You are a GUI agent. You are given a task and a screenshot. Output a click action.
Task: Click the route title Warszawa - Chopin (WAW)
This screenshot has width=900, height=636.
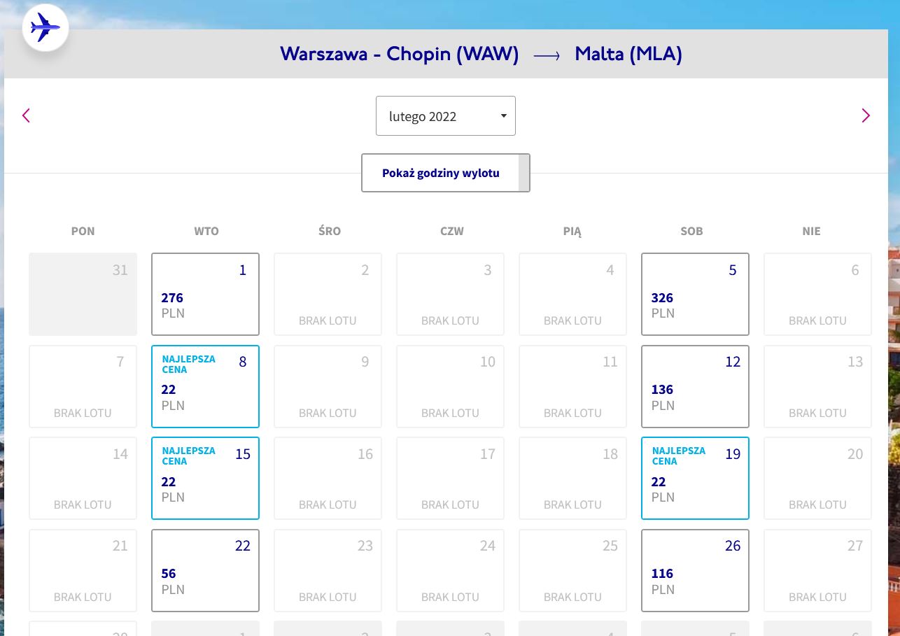(x=400, y=54)
